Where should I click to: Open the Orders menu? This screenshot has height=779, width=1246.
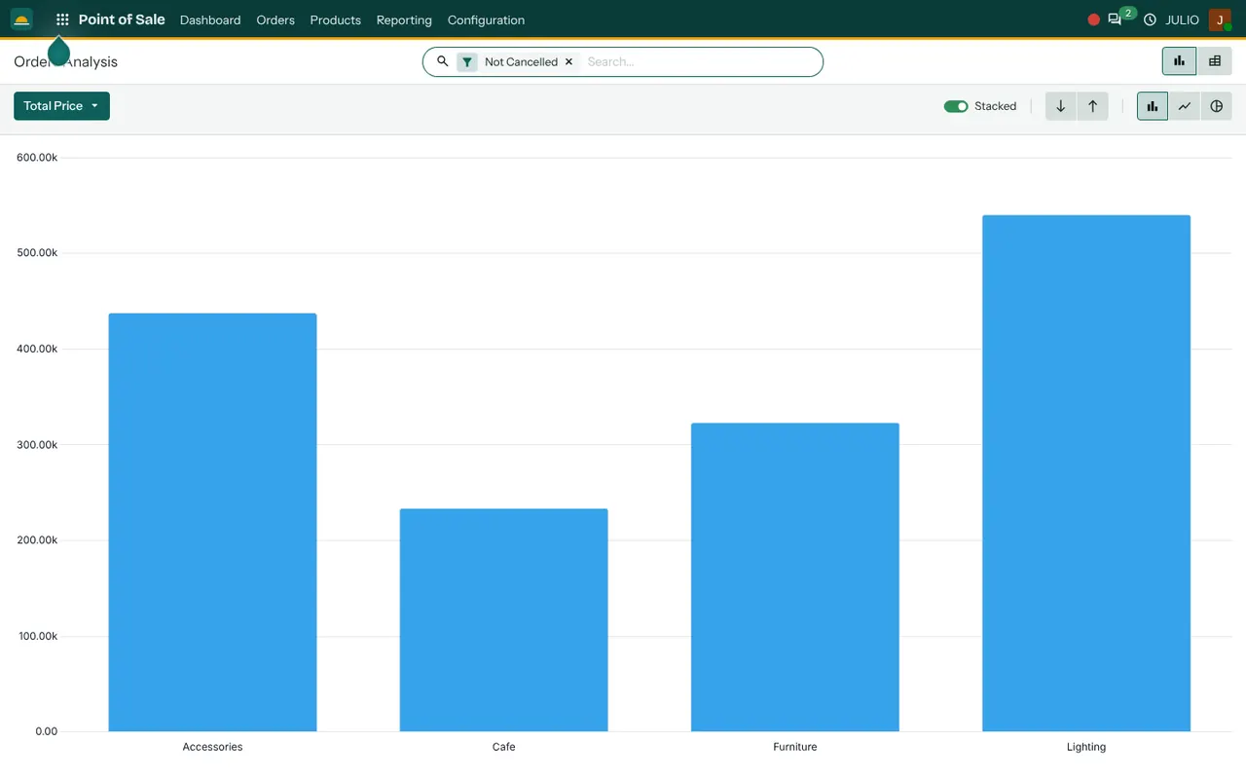[275, 19]
